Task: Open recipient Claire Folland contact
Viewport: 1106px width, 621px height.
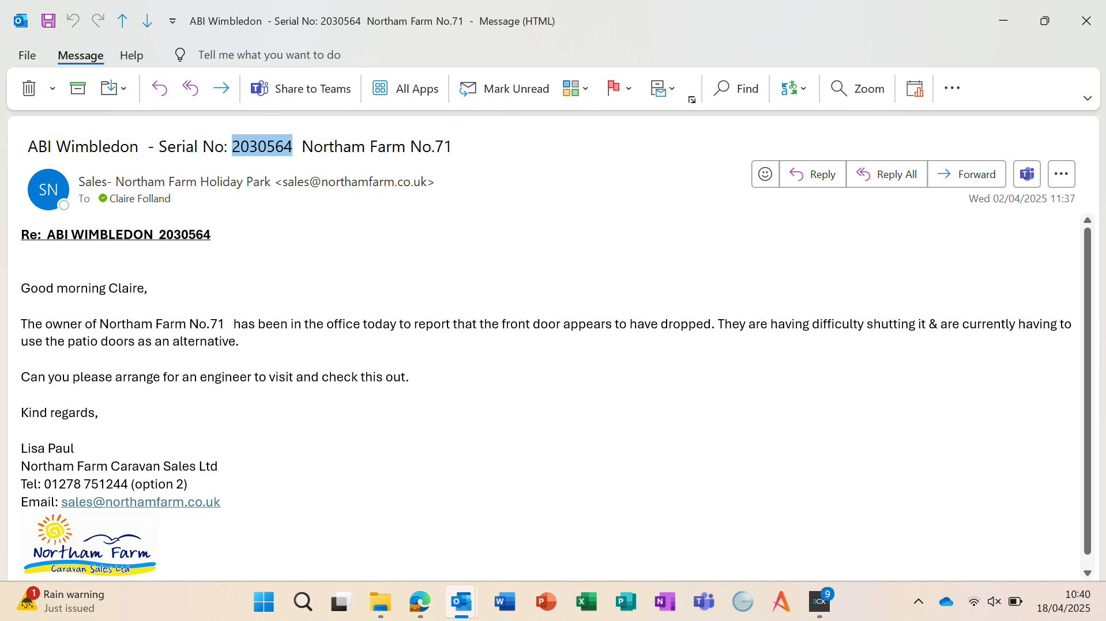Action: (x=140, y=199)
